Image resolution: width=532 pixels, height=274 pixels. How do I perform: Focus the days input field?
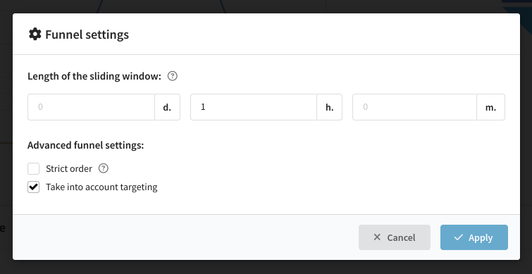(x=92, y=107)
